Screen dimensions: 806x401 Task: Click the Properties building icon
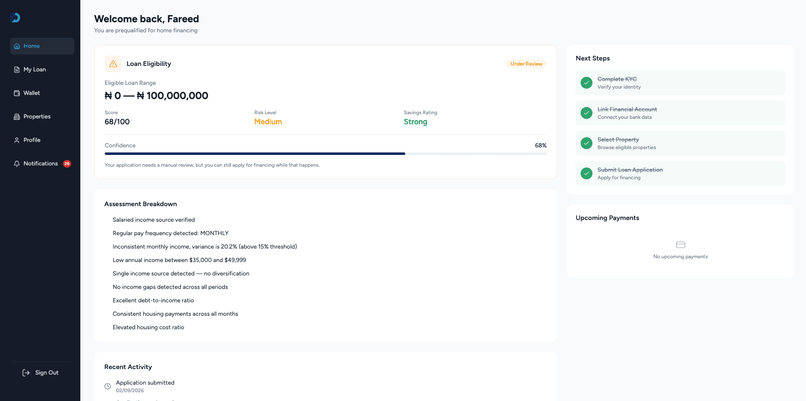coord(17,117)
